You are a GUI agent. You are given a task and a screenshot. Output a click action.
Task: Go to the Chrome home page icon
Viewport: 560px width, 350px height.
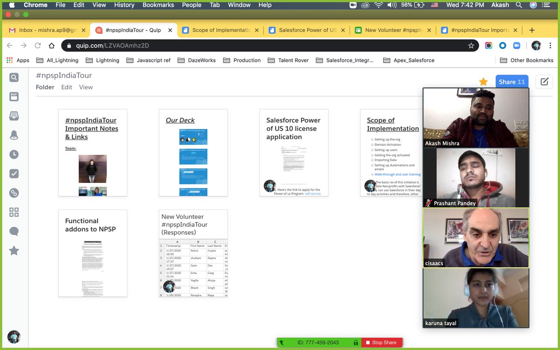[x=52, y=46]
